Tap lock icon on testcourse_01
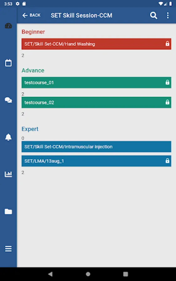The width and height of the screenshot is (176, 281). click(167, 82)
